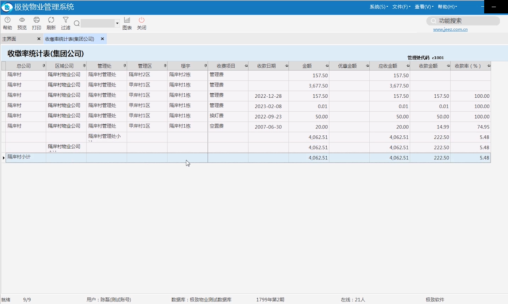508x304 pixels.
Task: Click the date 2022-12-28
Action: pyautogui.click(x=268, y=96)
